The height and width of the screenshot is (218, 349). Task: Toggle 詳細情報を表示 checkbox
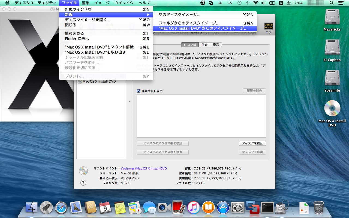(139, 91)
